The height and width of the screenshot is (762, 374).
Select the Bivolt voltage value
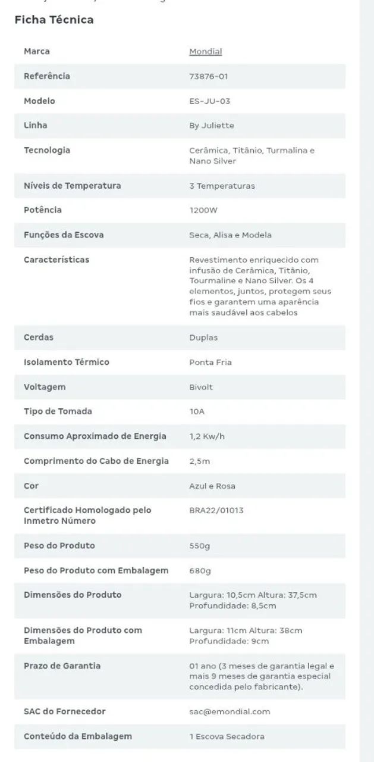pos(201,387)
